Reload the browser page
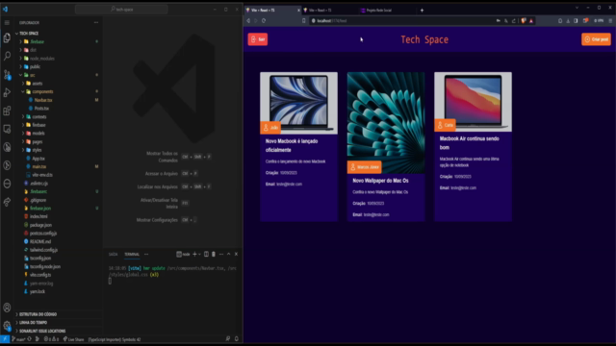Image resolution: width=616 pixels, height=346 pixels. [x=264, y=21]
